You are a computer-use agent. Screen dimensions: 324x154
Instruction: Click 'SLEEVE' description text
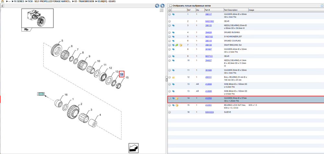(227, 112)
